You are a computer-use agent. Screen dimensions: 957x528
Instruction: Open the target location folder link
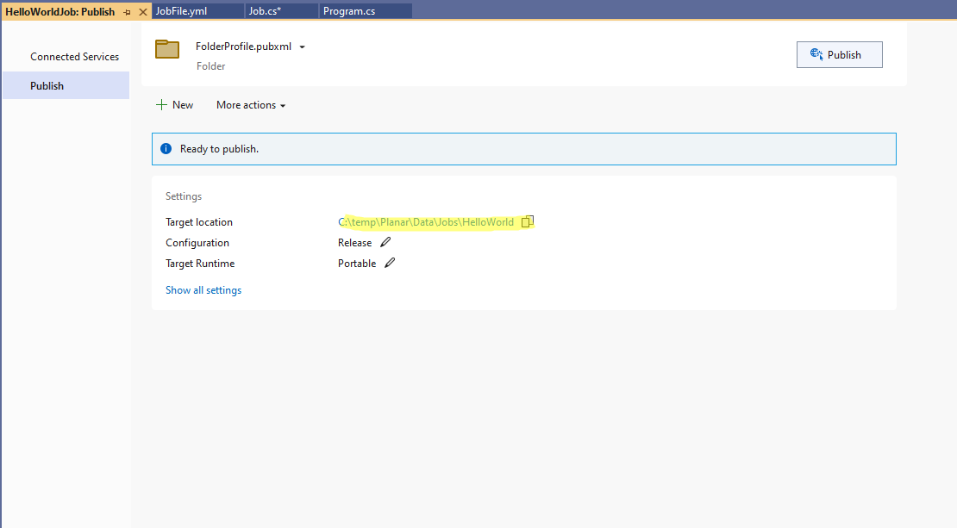426,222
